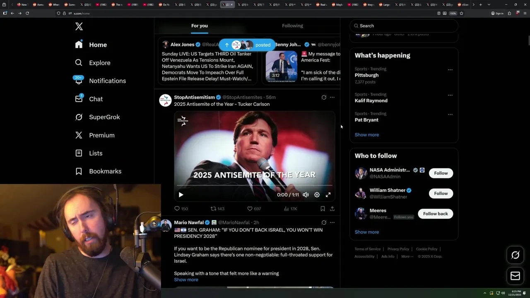The height and width of the screenshot is (298, 530).
Task: Open the SuperGrok sidebar icon
Action: click(79, 117)
